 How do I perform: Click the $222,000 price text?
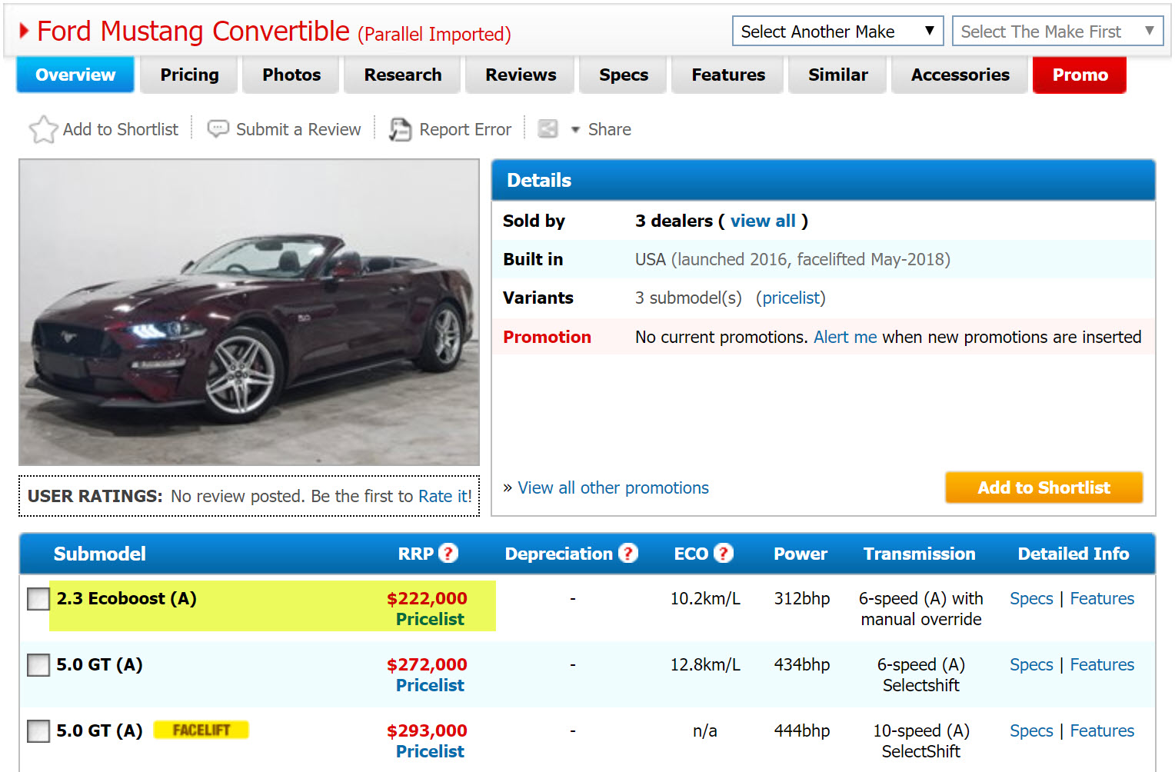[x=427, y=598]
